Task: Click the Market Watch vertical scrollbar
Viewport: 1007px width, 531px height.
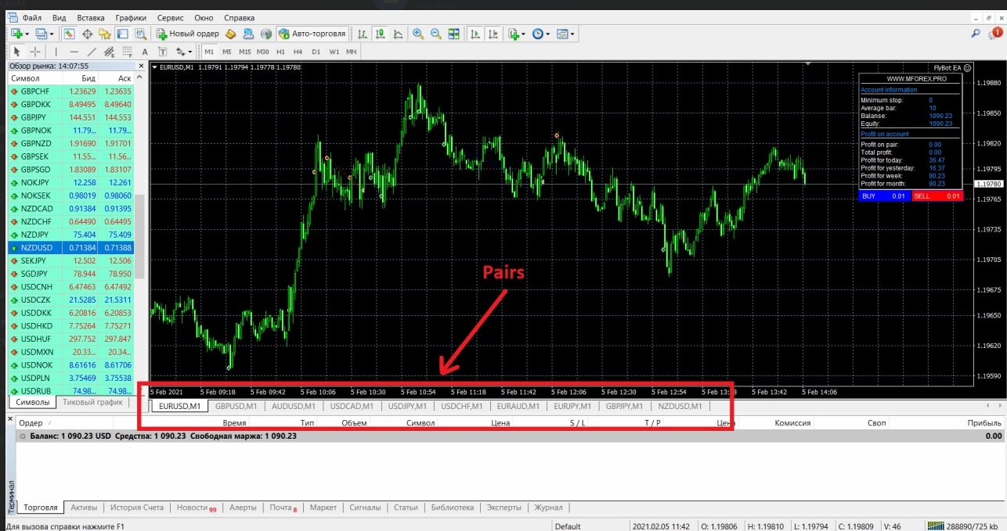Action: (x=140, y=235)
